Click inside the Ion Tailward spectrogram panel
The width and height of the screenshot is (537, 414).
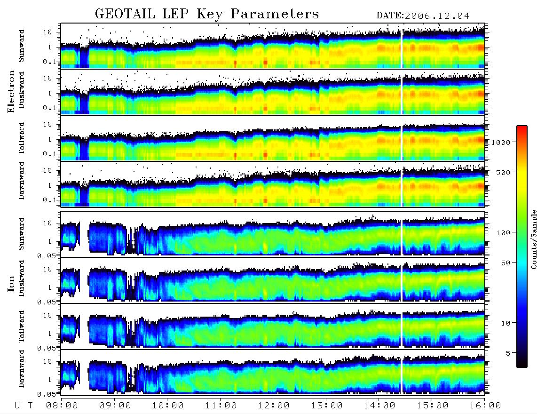tap(273, 326)
